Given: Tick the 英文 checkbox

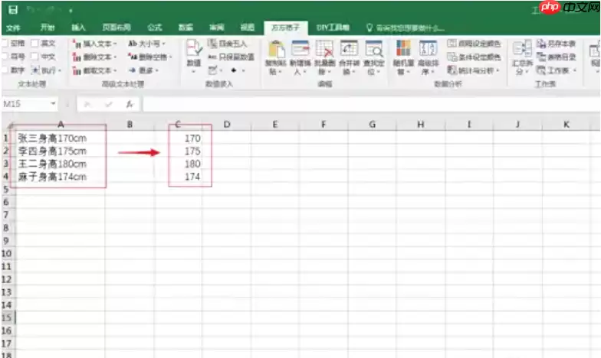Looking at the screenshot, I should [34, 43].
